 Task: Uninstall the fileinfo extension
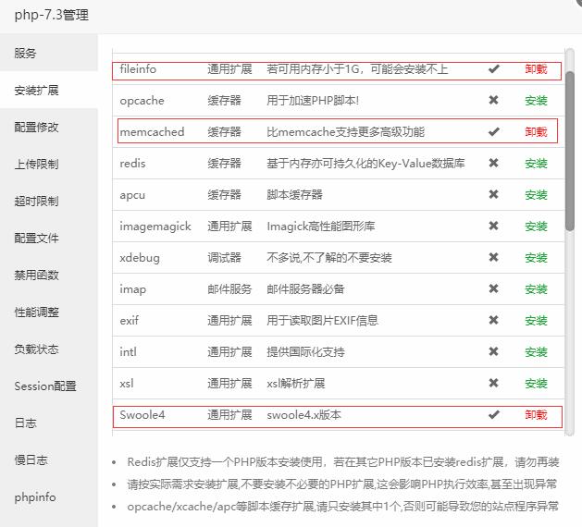(536, 69)
